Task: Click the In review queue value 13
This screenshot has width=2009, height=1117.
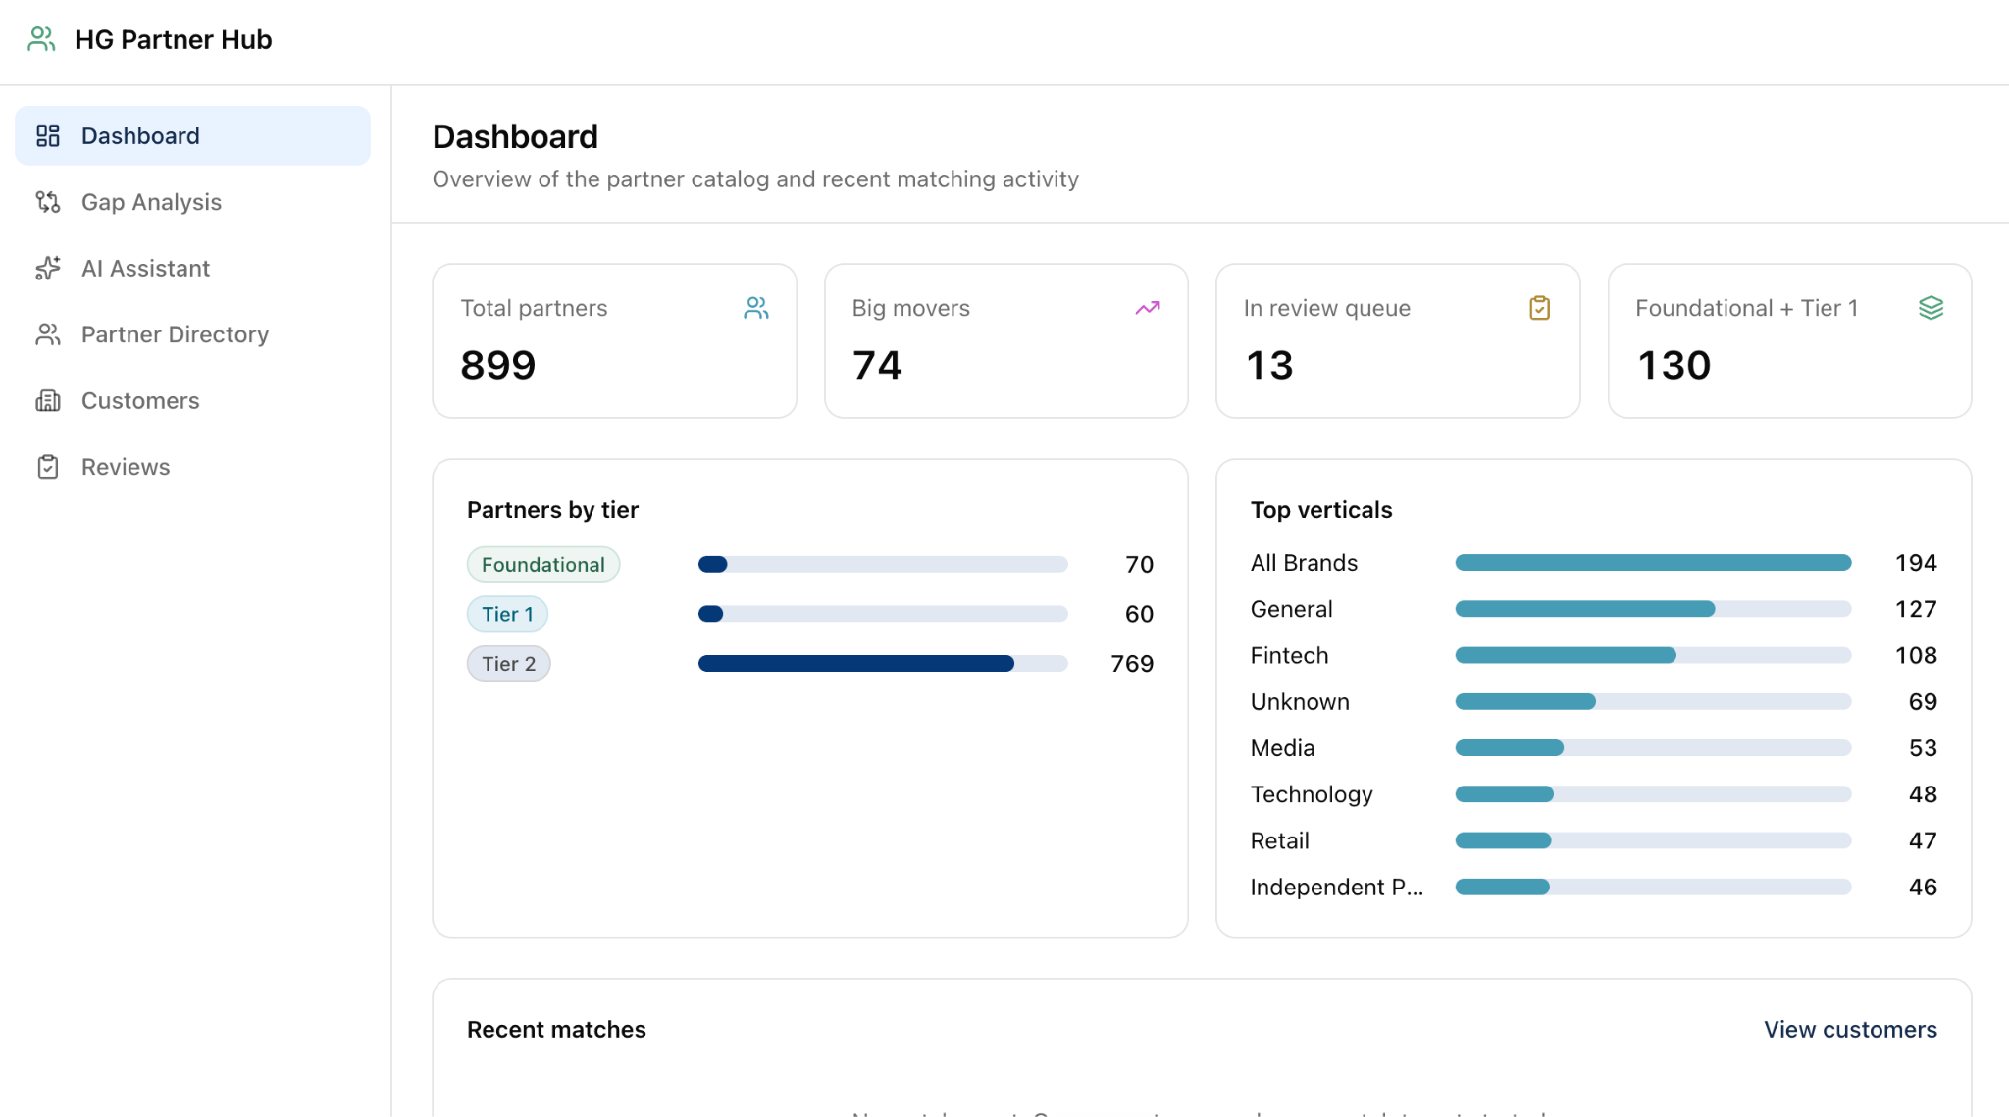Action: (1269, 365)
